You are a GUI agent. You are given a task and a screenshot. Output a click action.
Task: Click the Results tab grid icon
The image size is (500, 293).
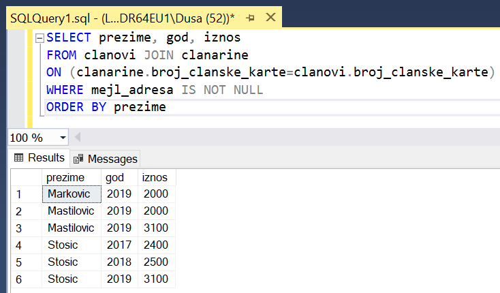19,158
